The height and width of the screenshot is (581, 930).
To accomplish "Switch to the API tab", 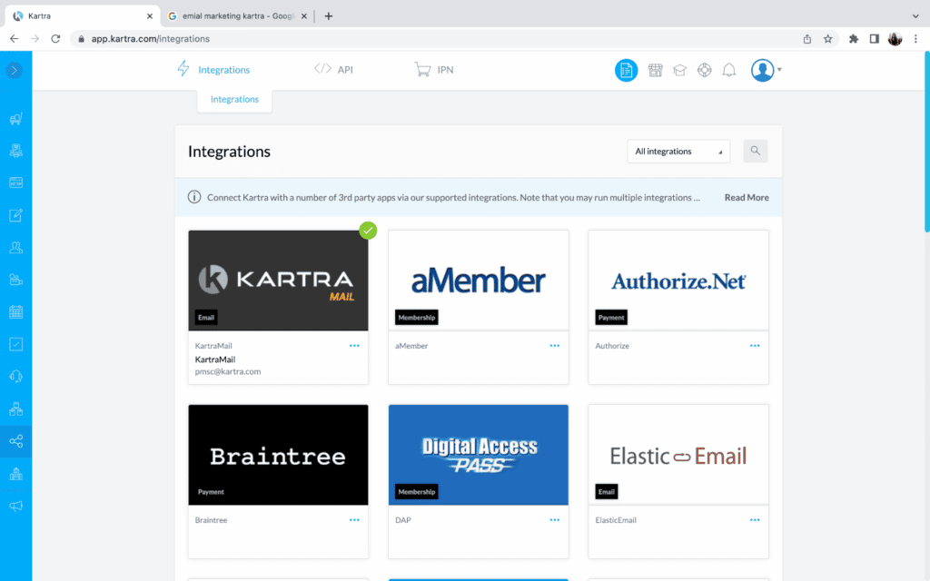I will pyautogui.click(x=333, y=69).
